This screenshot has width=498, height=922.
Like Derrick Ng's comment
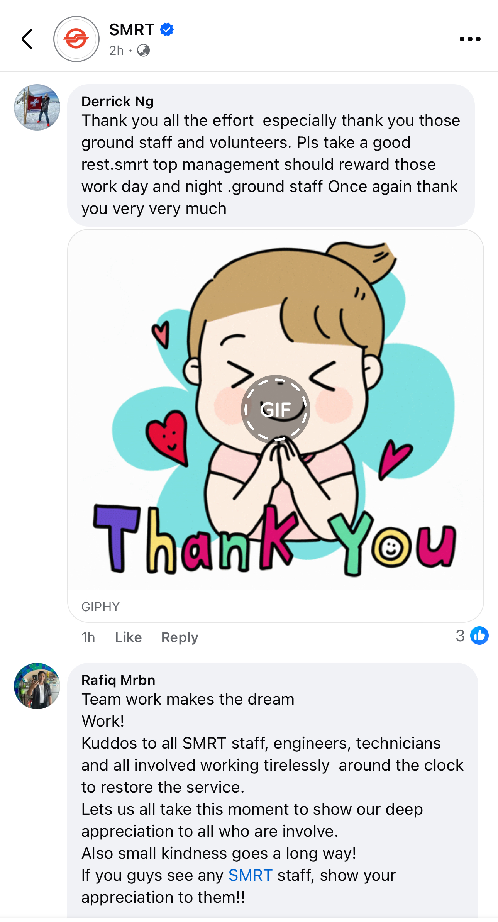(128, 637)
